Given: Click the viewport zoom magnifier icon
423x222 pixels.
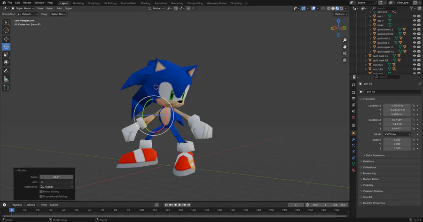Looking at the screenshot, I should tap(345, 40).
